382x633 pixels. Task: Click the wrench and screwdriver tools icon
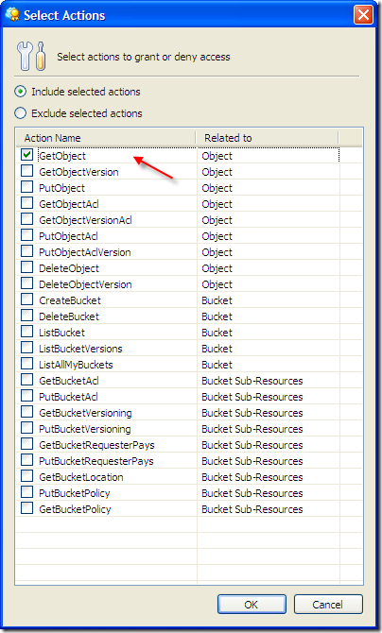click(x=31, y=56)
